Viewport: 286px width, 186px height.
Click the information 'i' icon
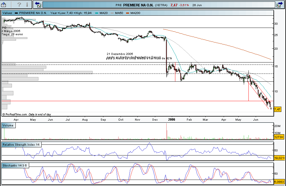click(x=27, y=5)
